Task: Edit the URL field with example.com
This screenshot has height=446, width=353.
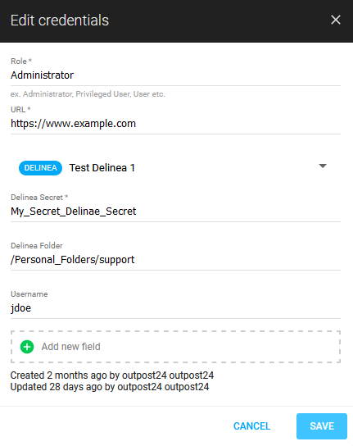Action: pyautogui.click(x=175, y=124)
